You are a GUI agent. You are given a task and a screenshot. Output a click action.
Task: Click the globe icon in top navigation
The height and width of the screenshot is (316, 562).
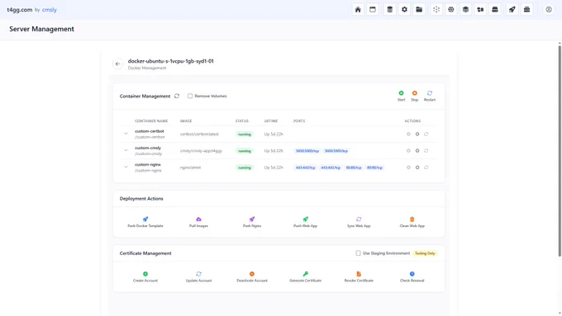click(451, 10)
